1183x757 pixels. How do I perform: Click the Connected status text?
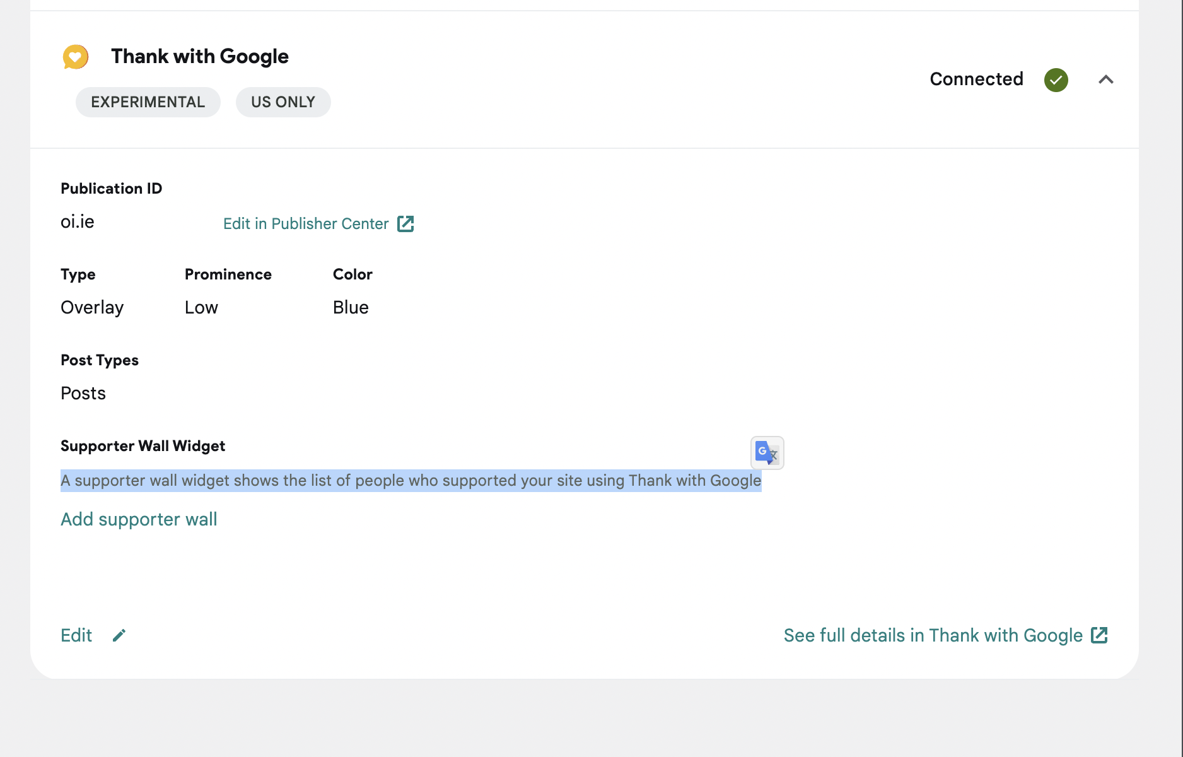pos(976,79)
